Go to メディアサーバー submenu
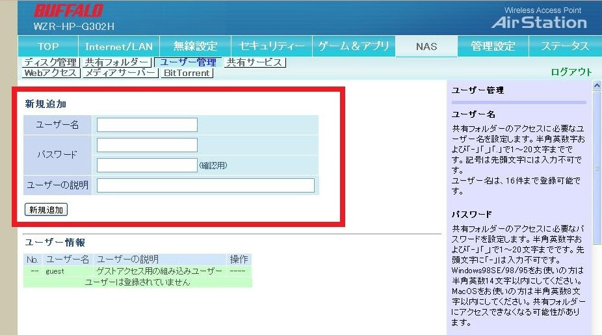 (x=120, y=73)
